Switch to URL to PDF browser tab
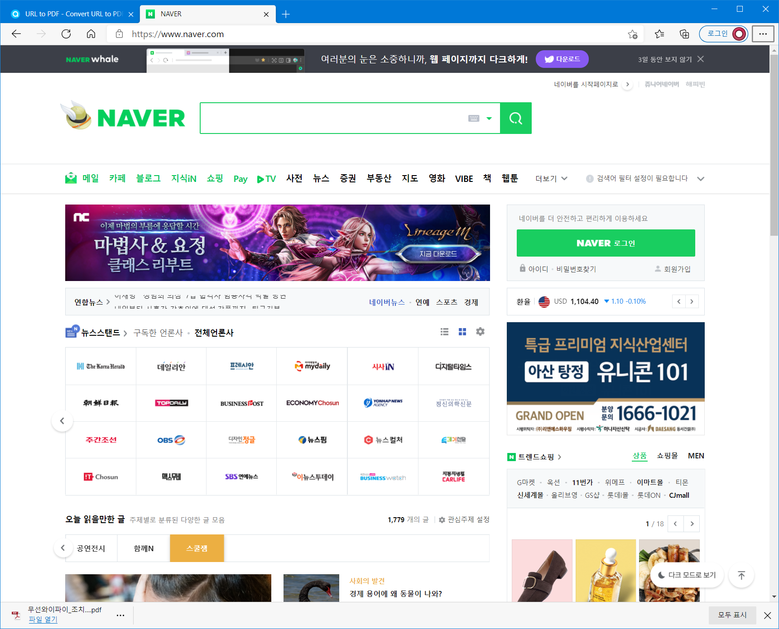Image resolution: width=779 pixels, height=629 pixels. tap(72, 14)
